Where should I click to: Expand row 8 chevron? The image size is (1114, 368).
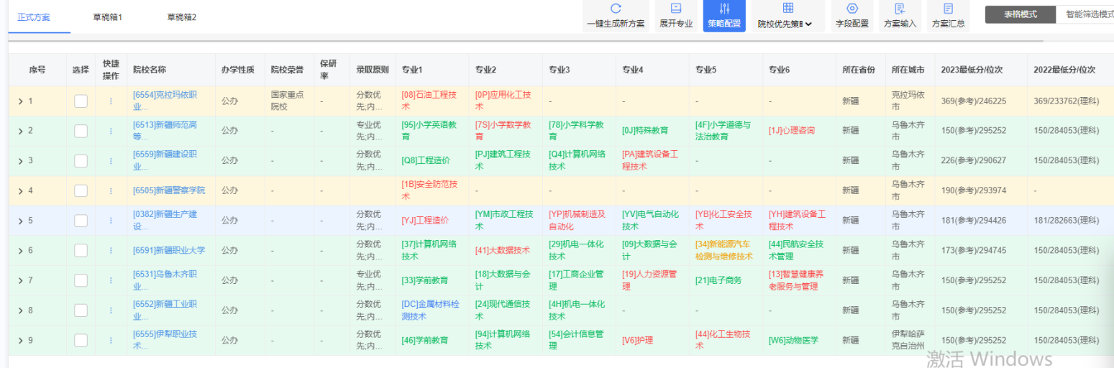click(20, 310)
